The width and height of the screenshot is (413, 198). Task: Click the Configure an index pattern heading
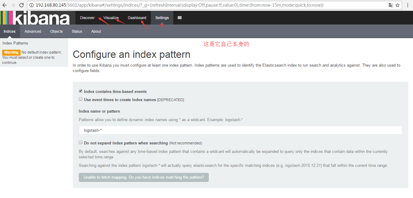tap(132, 54)
